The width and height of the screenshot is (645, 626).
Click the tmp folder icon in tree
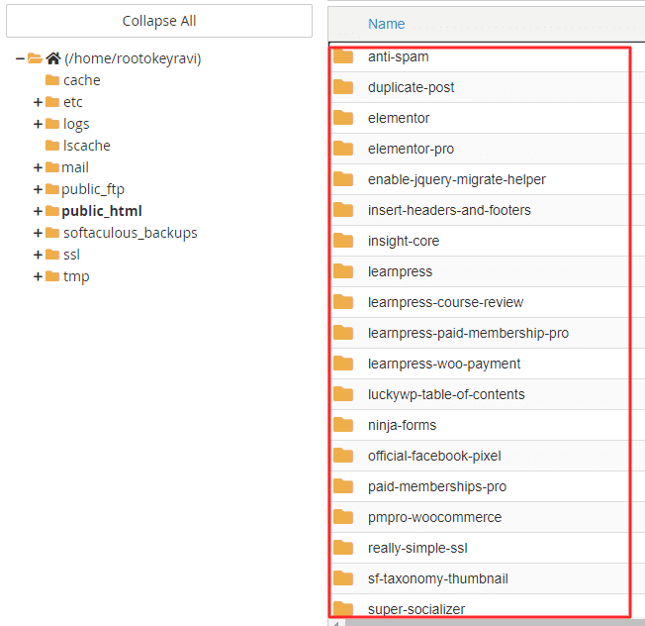click(x=52, y=276)
